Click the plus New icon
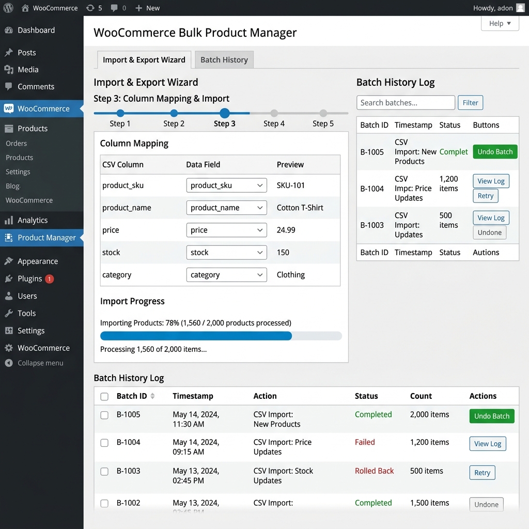Image resolution: width=529 pixels, height=529 pixels. pos(138,8)
